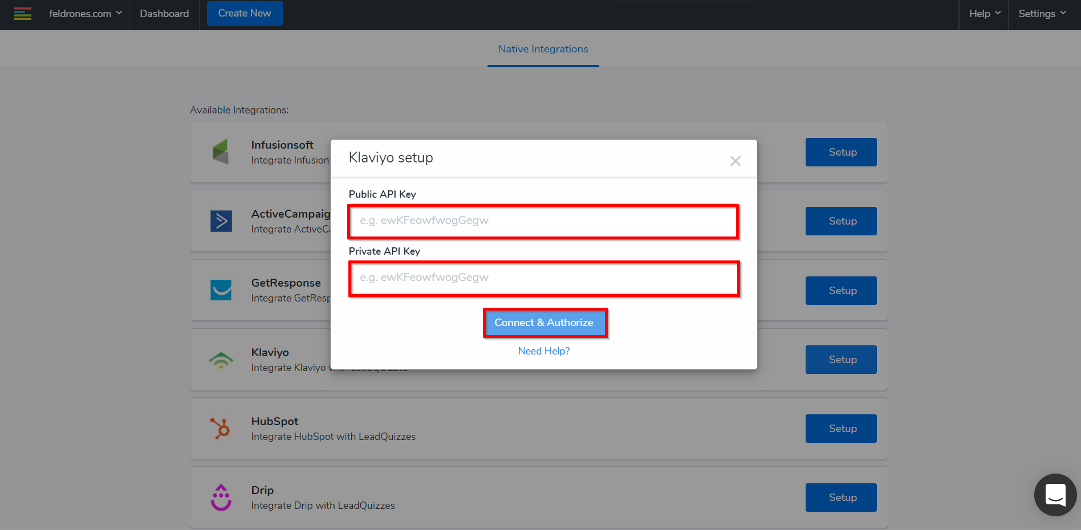Click the Create New button

click(x=245, y=13)
